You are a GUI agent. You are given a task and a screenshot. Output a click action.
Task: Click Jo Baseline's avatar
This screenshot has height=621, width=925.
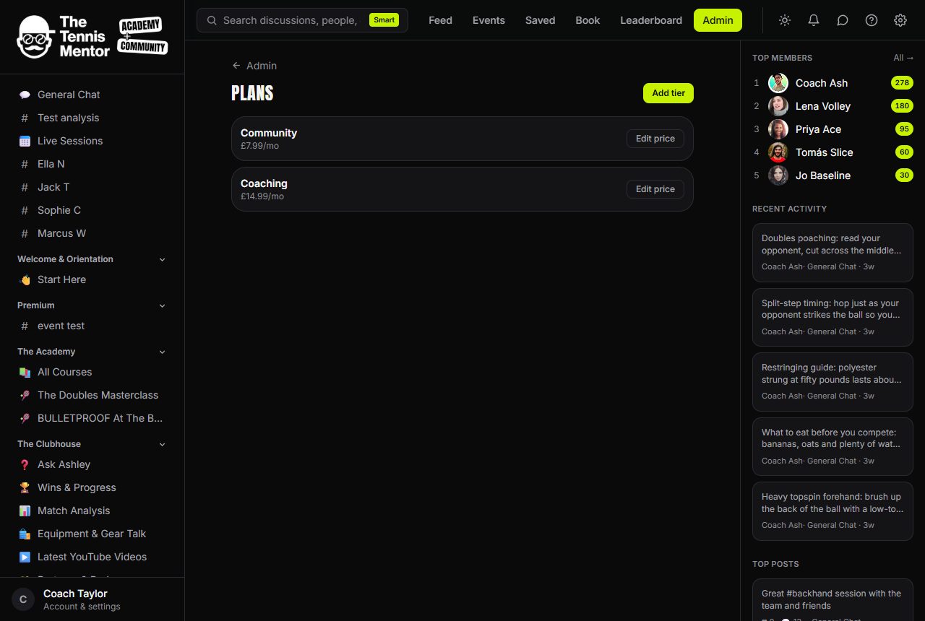click(x=778, y=175)
